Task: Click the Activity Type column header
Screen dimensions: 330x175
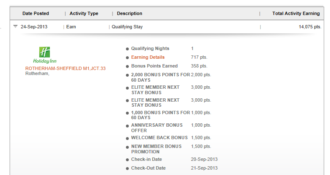Action: 84,13
